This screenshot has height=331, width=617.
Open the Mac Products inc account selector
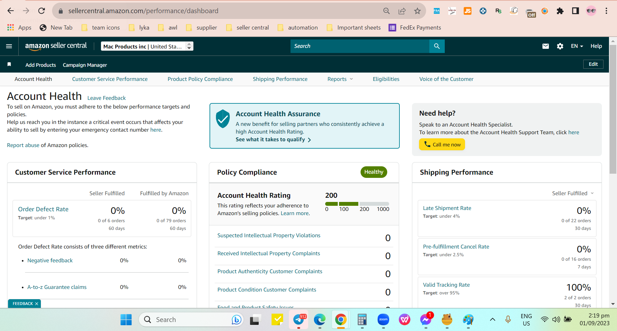coord(147,46)
